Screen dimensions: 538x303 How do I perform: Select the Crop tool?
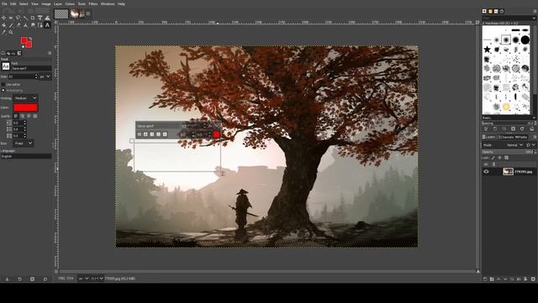tap(33, 18)
